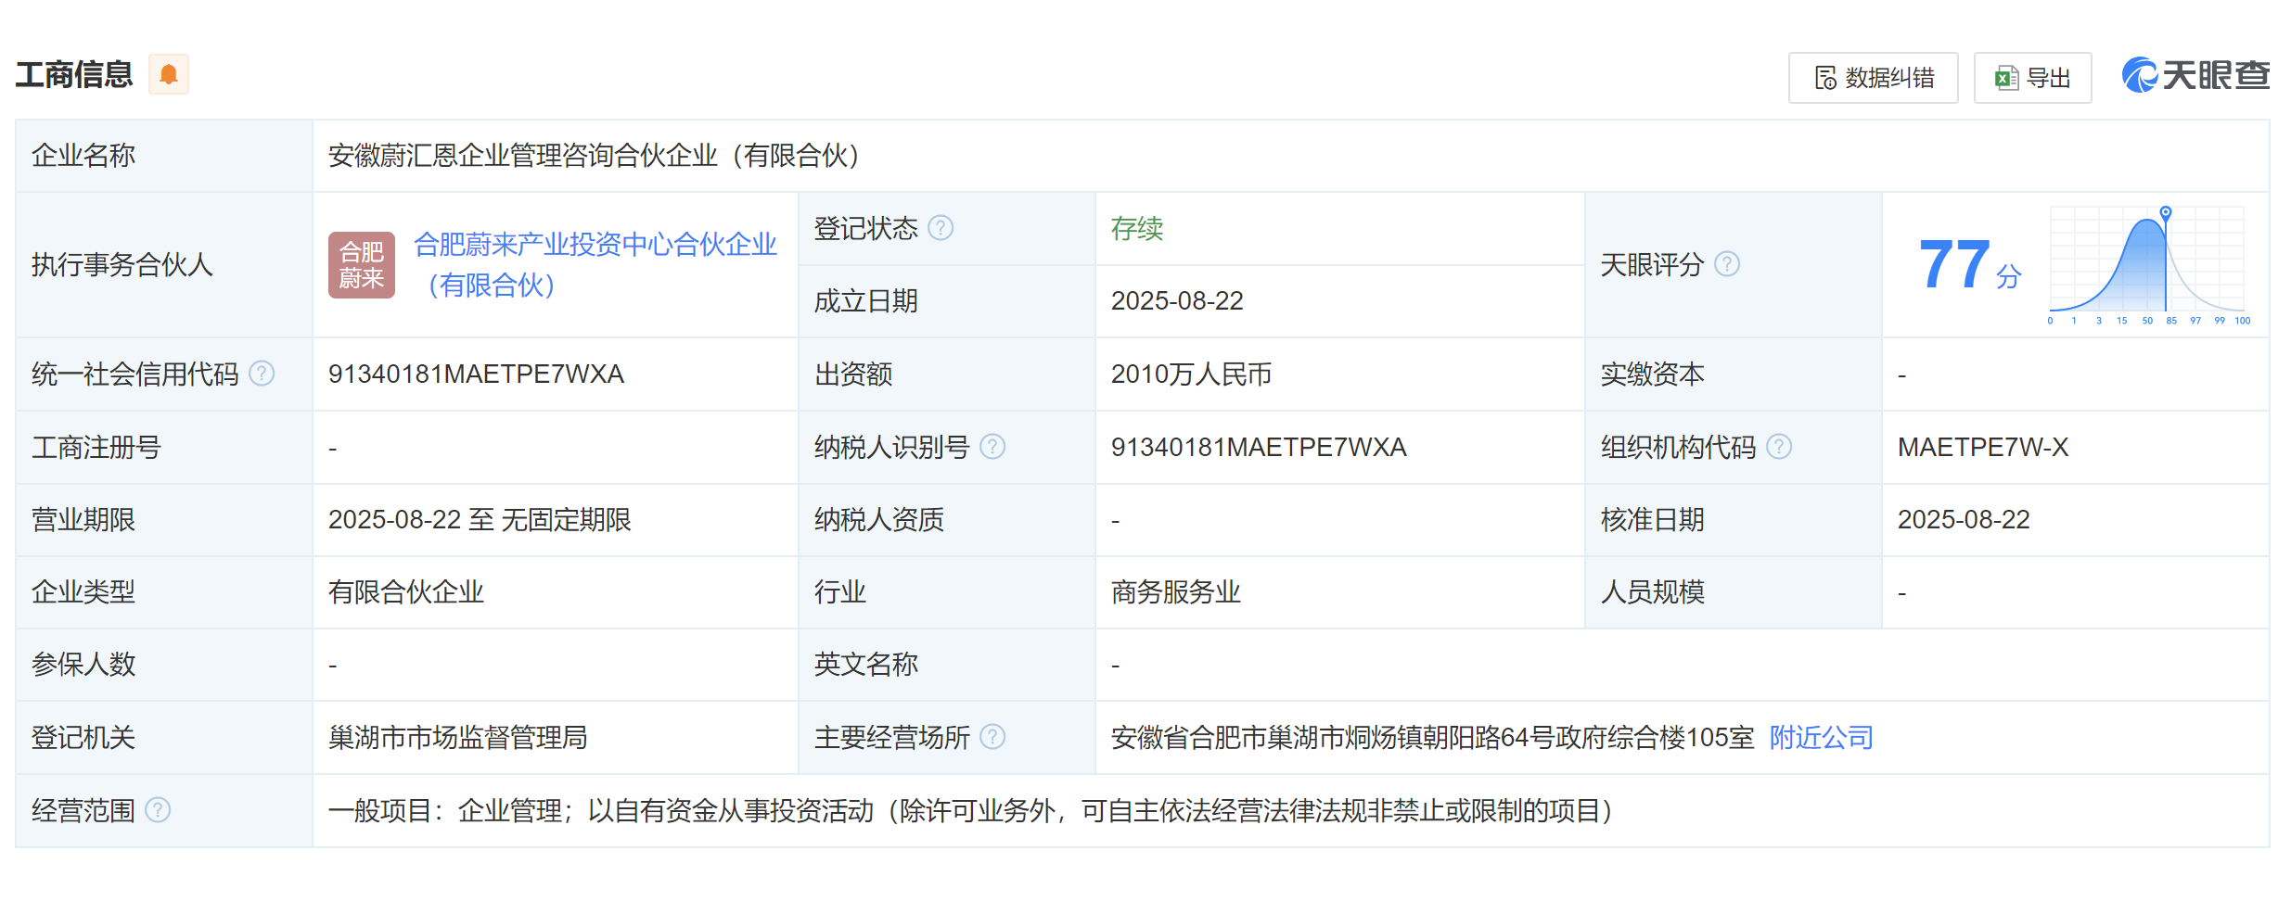Click the 人员规模 label
The image size is (2291, 914).
click(x=1653, y=591)
